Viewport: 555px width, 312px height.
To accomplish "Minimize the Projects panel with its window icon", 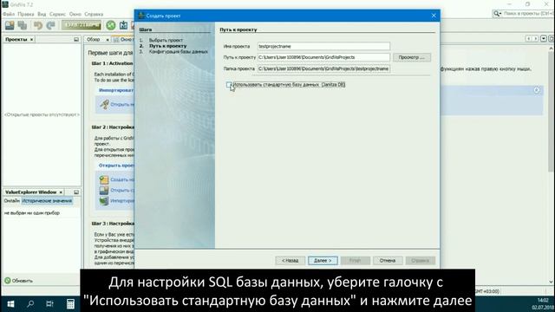I will (76, 40).
